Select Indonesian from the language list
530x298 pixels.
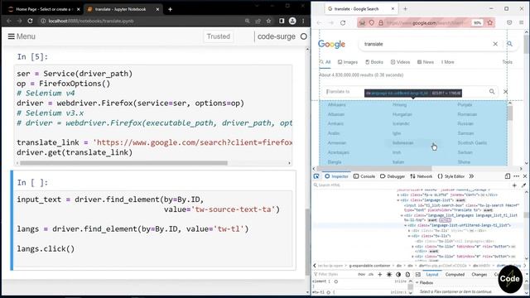tap(403, 143)
